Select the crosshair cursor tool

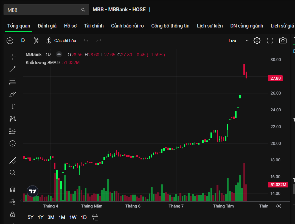pos(13,57)
